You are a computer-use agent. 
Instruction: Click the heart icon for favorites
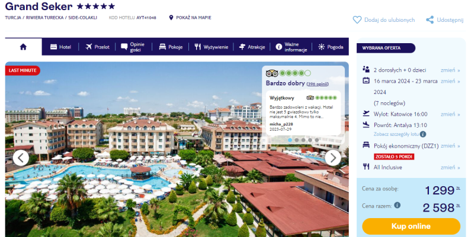(x=357, y=20)
